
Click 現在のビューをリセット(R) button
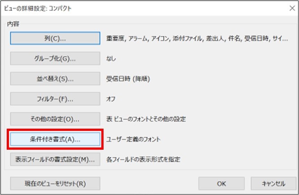click(x=55, y=183)
